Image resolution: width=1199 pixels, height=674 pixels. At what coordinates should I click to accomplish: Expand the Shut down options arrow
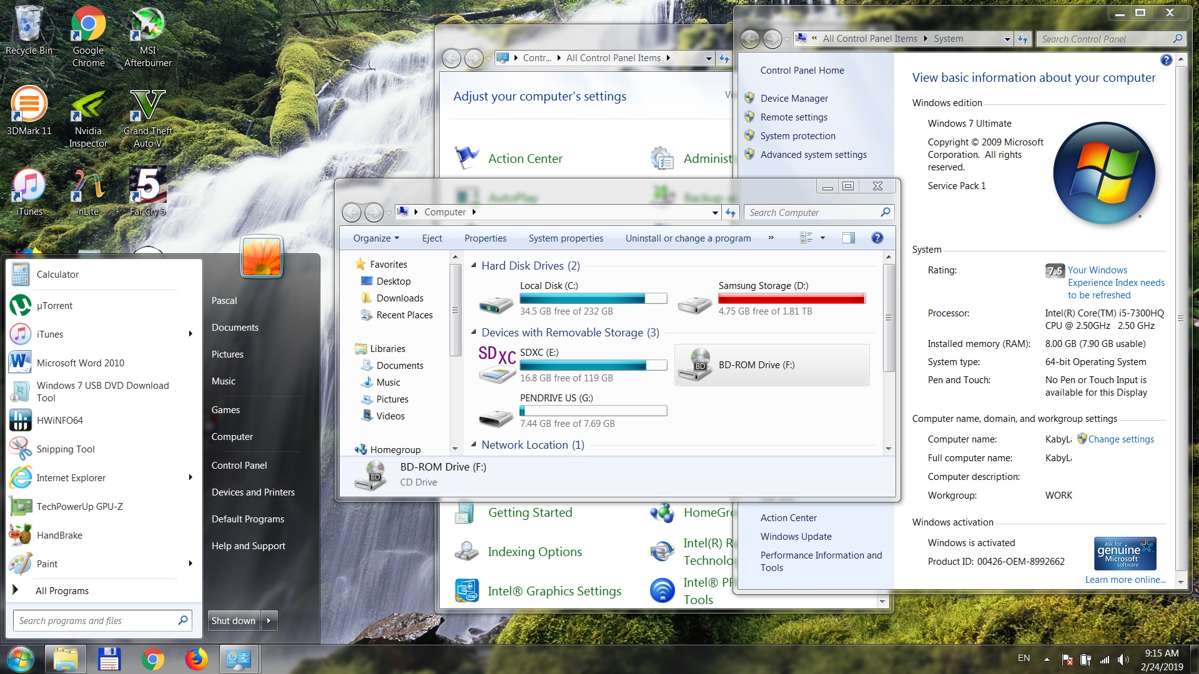[269, 620]
